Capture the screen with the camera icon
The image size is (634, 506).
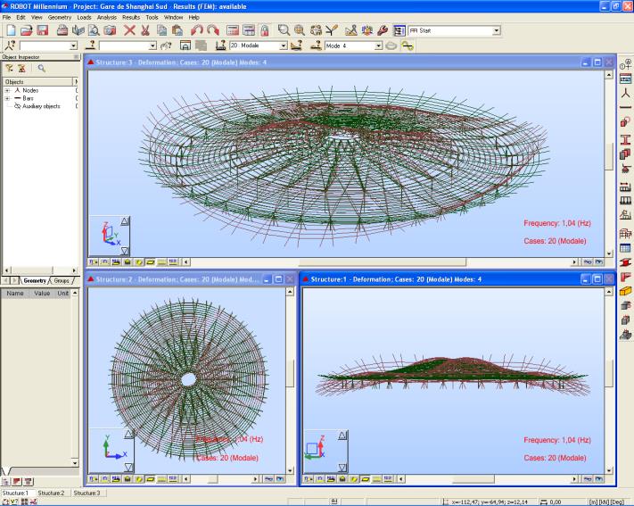pos(110,30)
